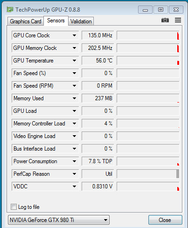The width and height of the screenshot is (188, 228).
Task: Expand the Power Consumption dropdown arrow
Action: coord(74,161)
